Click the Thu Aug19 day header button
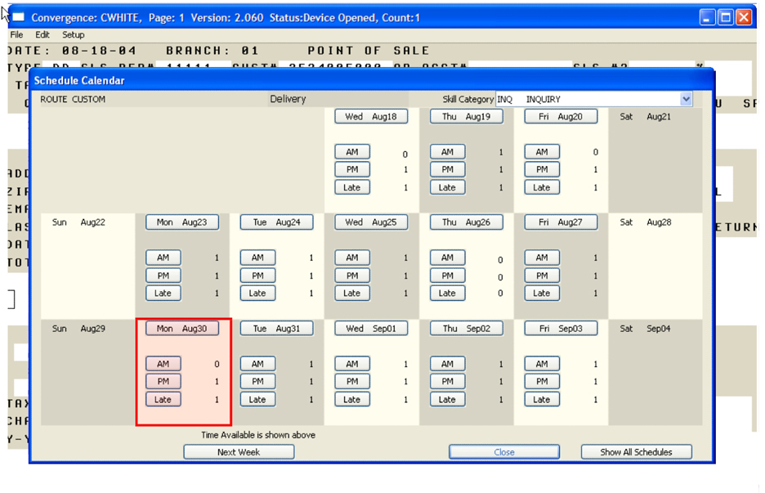 (x=467, y=117)
